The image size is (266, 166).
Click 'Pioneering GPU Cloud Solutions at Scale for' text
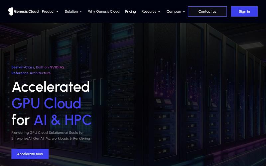pyautogui.click(x=48, y=132)
